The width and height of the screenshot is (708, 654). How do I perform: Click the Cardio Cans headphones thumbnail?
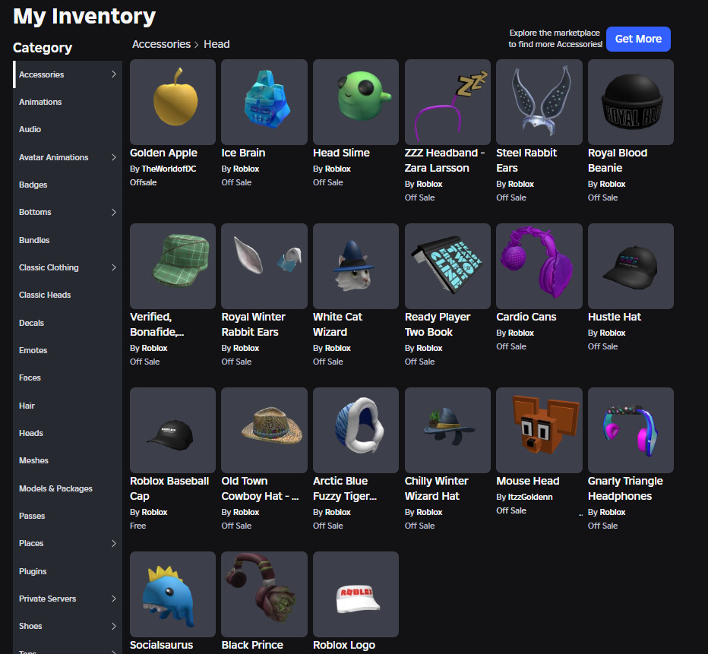539,267
